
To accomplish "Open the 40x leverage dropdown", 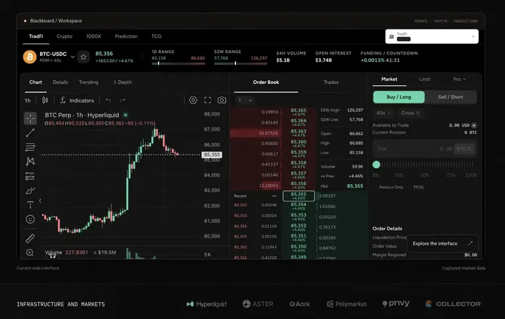I will [383, 113].
